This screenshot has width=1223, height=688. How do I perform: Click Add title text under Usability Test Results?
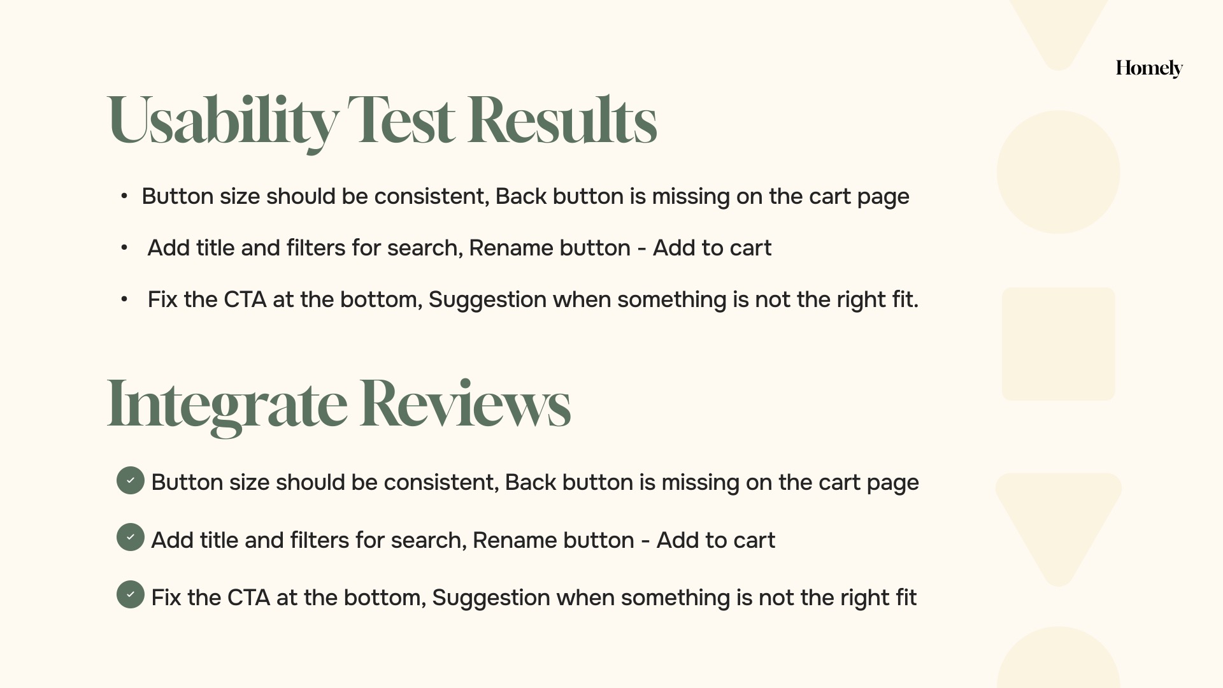(x=459, y=248)
